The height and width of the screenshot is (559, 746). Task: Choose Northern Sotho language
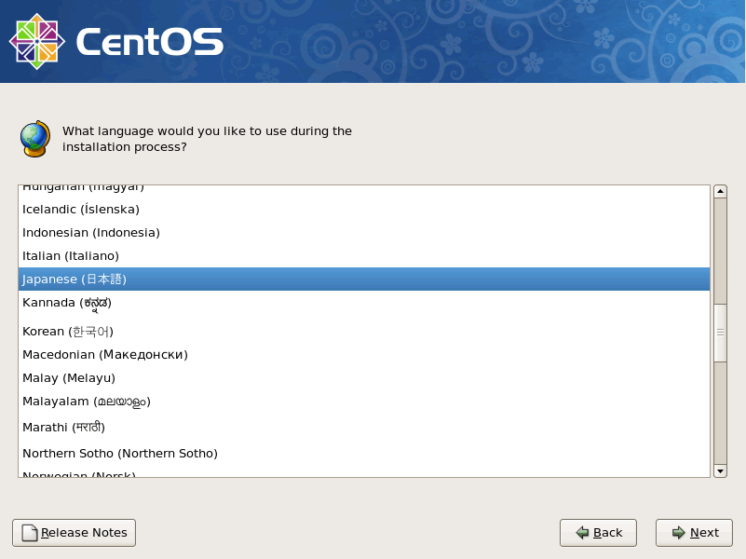pyautogui.click(x=364, y=454)
